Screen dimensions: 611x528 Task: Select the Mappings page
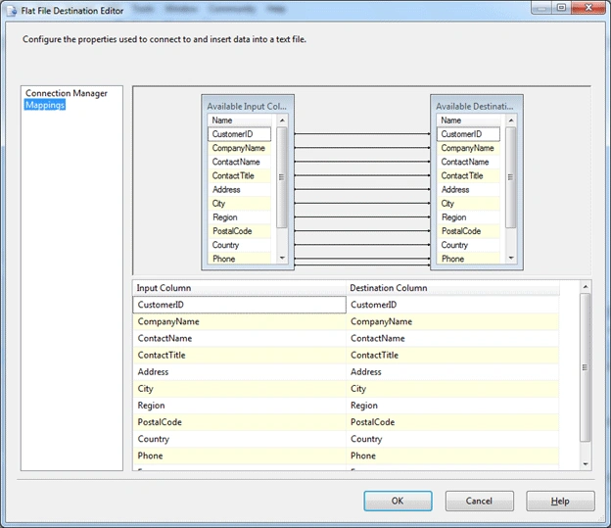coord(45,105)
